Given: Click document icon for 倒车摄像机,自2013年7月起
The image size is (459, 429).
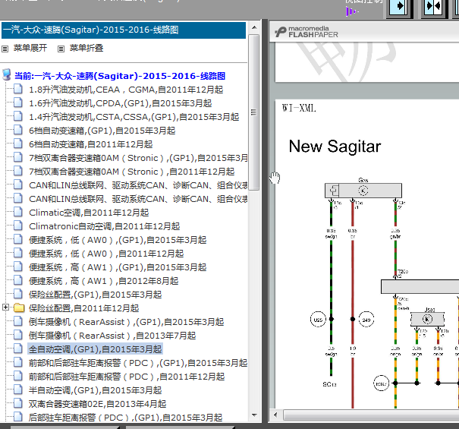Looking at the screenshot, I should coord(18,335).
